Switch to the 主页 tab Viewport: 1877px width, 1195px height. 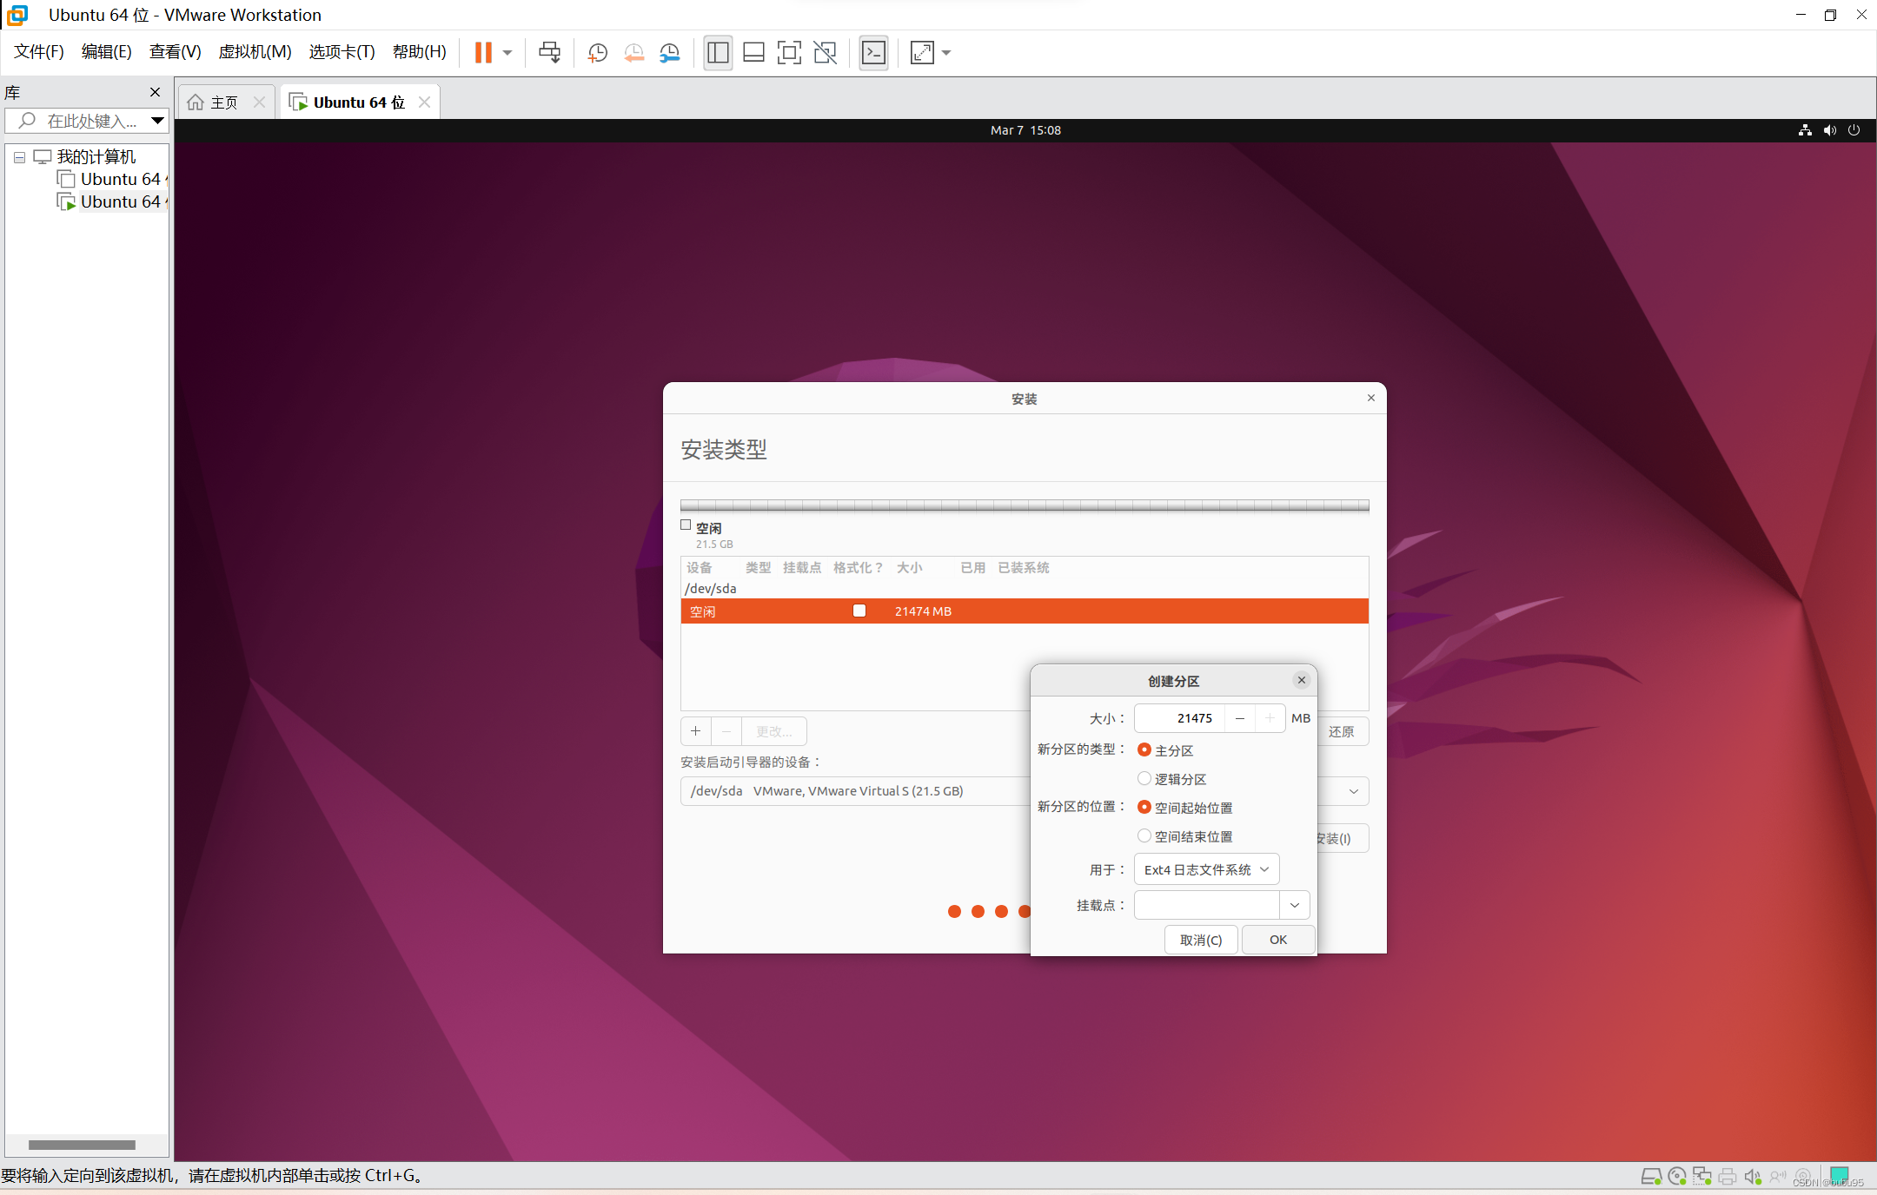coord(223,102)
